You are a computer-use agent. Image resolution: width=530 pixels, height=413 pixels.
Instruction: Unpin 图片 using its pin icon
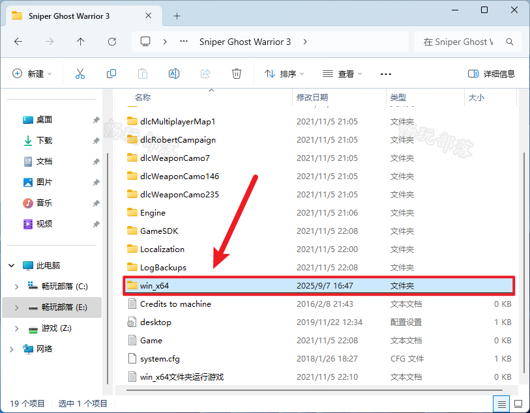pyautogui.click(x=96, y=182)
